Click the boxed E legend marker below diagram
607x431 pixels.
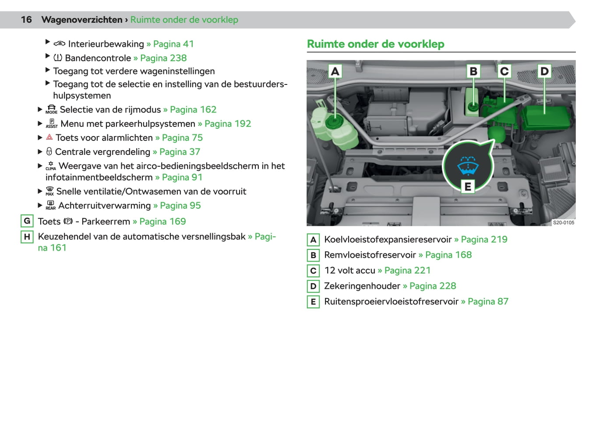click(313, 301)
